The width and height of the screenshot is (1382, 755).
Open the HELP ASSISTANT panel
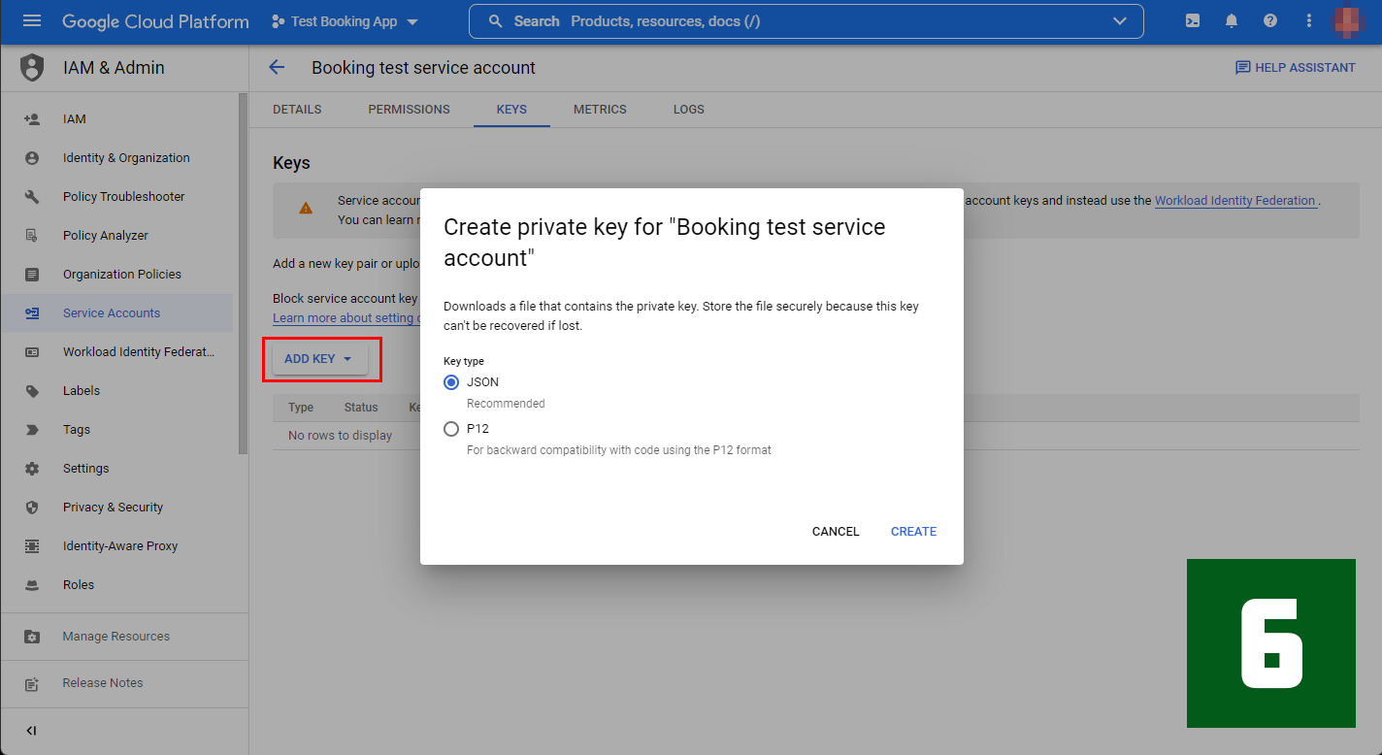tap(1295, 67)
